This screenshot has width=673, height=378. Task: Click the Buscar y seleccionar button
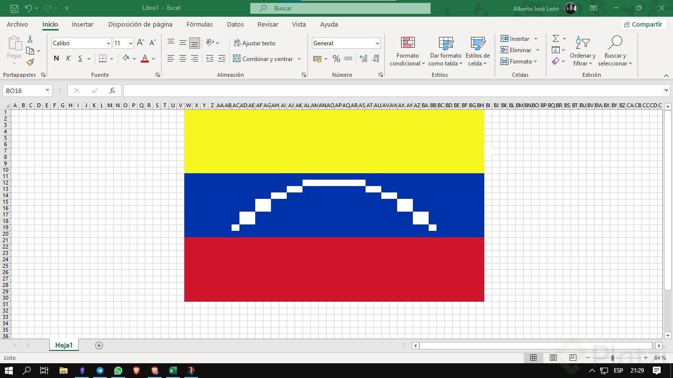[615, 51]
